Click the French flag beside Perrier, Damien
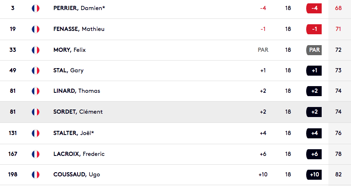The width and height of the screenshot is (351, 186). tap(36, 8)
